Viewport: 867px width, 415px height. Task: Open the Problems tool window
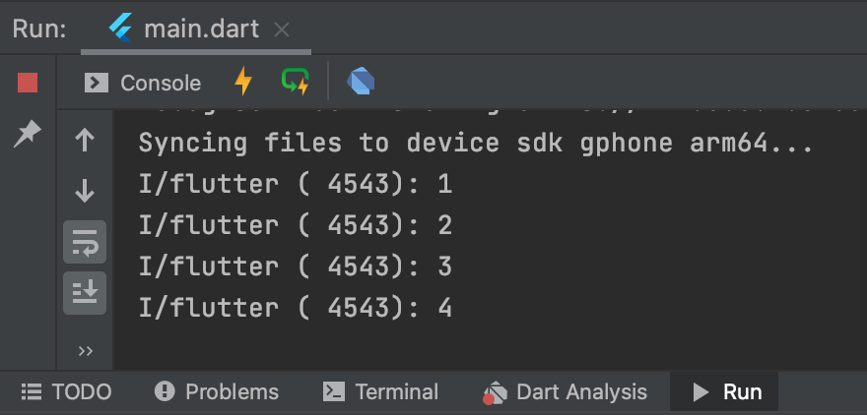click(x=217, y=392)
